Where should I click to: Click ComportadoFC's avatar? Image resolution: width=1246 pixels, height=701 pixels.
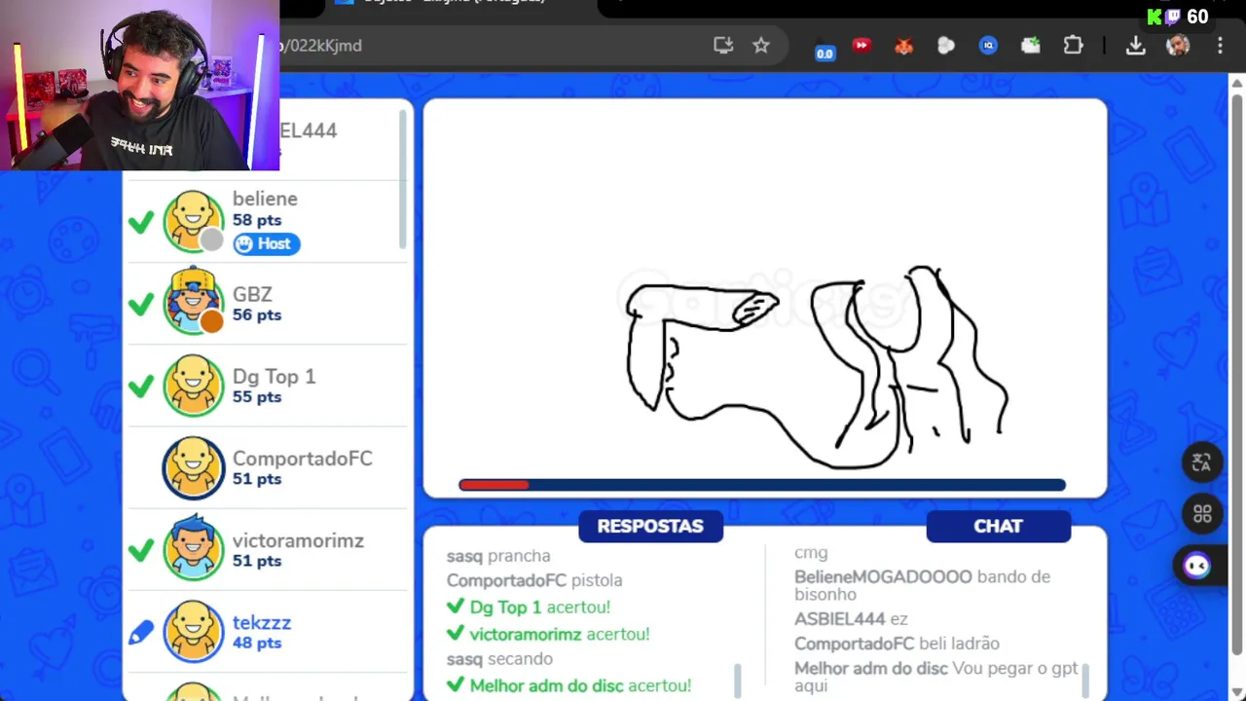pos(193,467)
